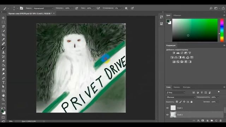This screenshot has width=226, height=127.
Task: Add Vibrance adjustment (triangle icon)
Action: (x=190, y=53)
